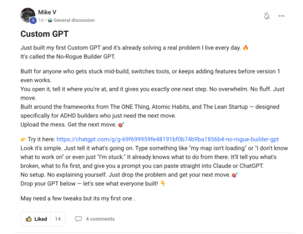Click the level 5 badge on avatar

pyautogui.click(x=33, y=20)
